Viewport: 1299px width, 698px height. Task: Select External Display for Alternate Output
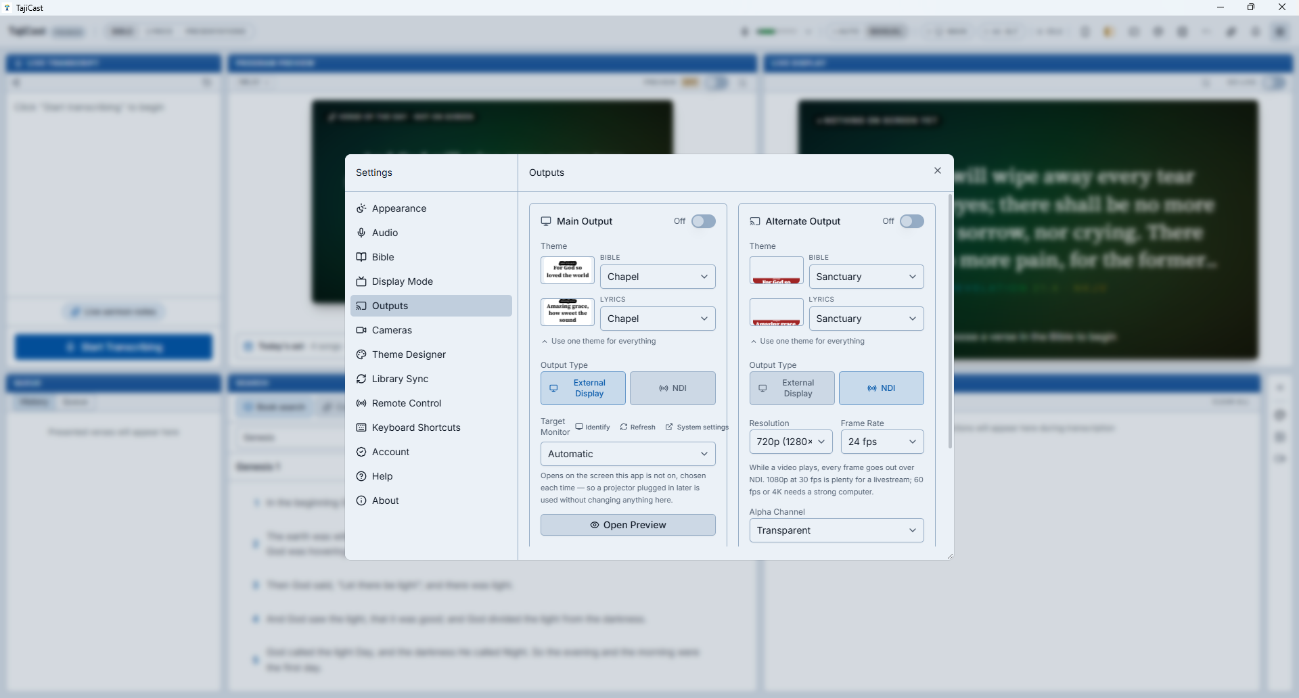point(792,388)
